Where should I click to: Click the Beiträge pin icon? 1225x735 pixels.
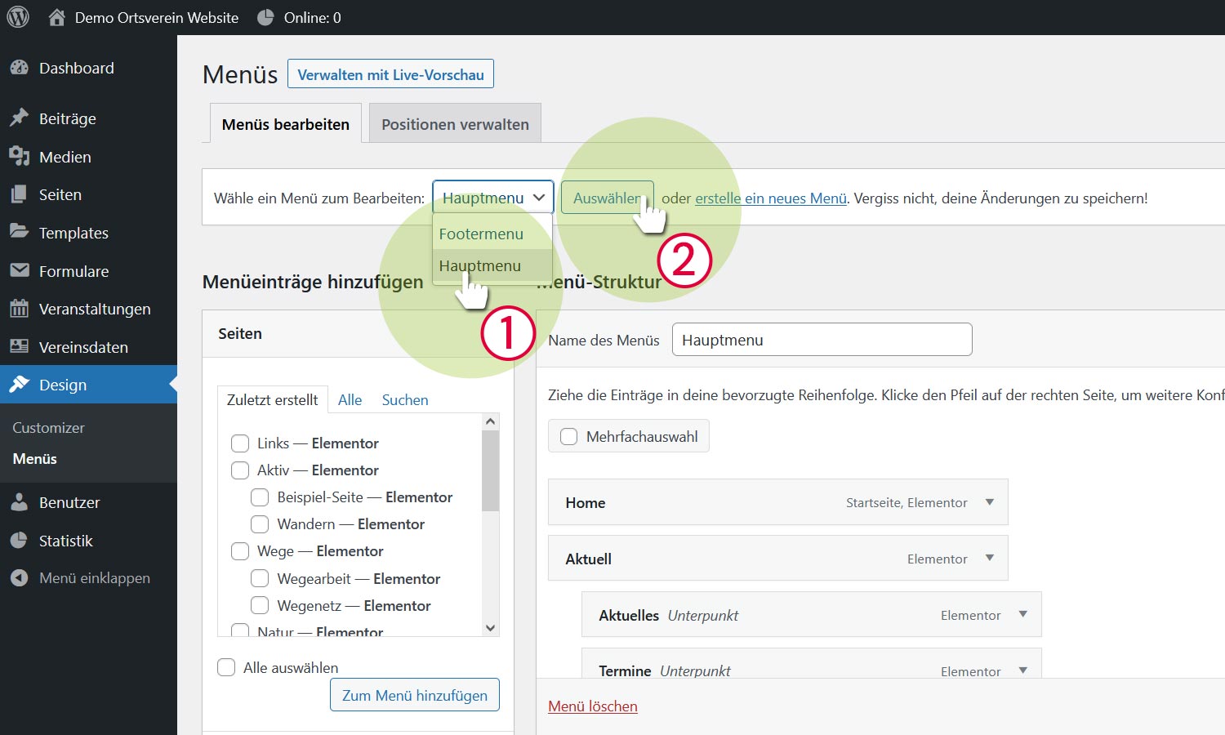coord(20,118)
